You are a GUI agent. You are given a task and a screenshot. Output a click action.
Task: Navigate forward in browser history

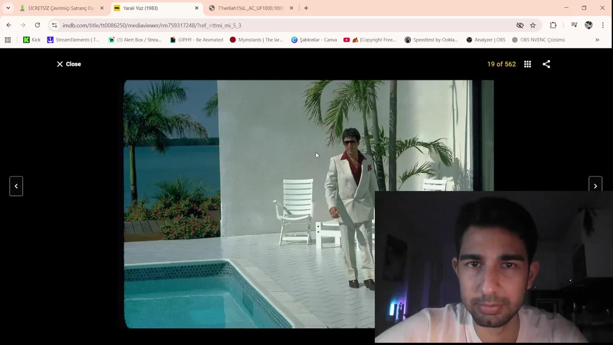pos(23,25)
